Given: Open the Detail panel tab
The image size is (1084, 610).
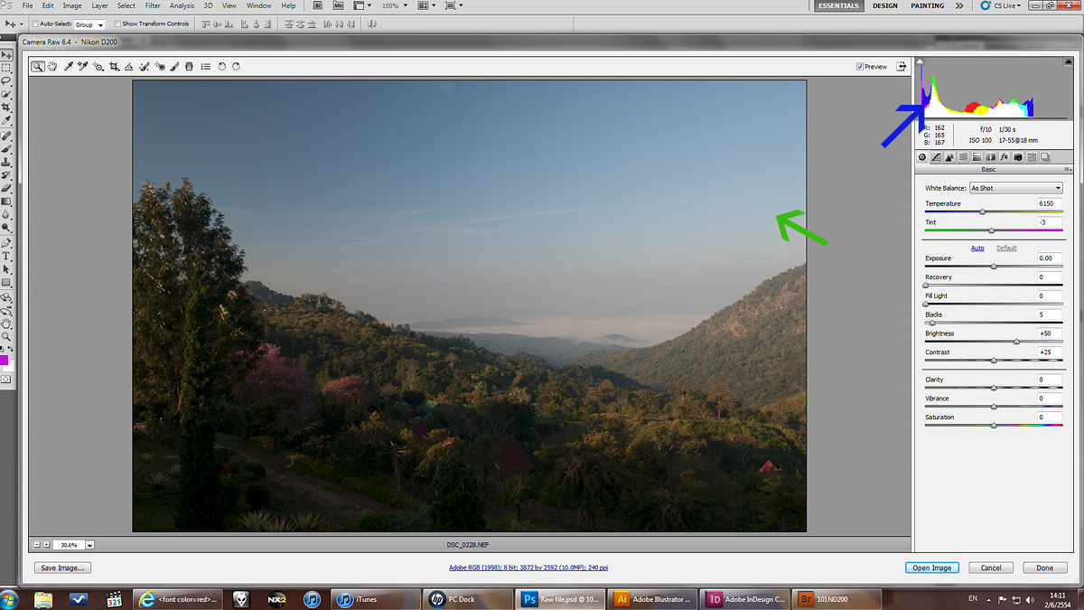Looking at the screenshot, I should pos(949,157).
